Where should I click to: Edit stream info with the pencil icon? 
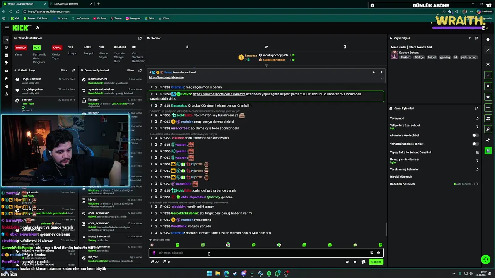tap(469, 38)
